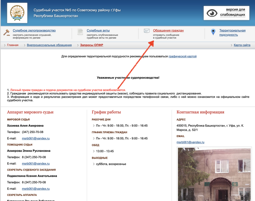Image resolution: width=255 pixels, height=201 pixels.
Task: Open Карта сайта link
Action: (x=242, y=45)
